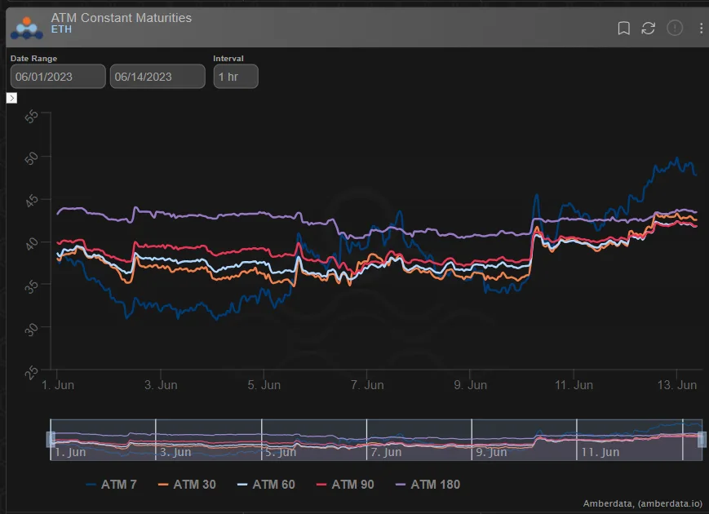Toggle the ATM 30 series in legend
This screenshot has height=514, width=709.
coord(187,484)
